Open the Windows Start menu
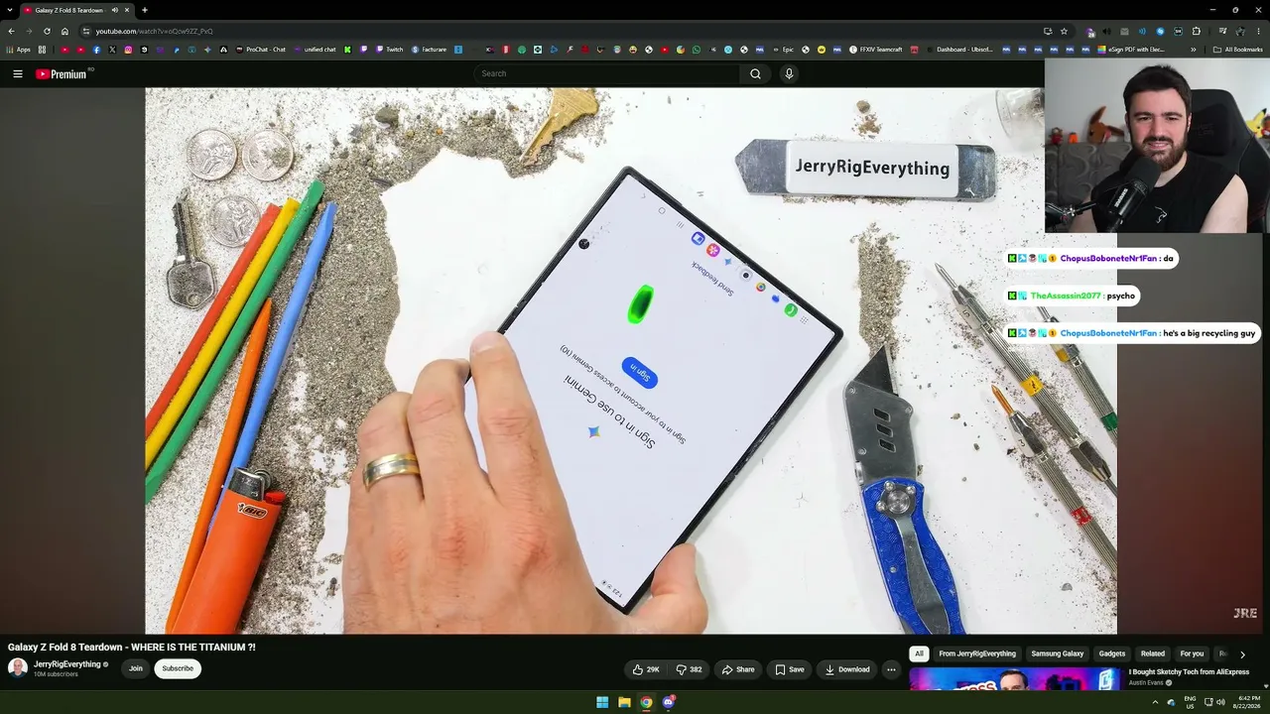This screenshot has width=1270, height=714. coord(602,702)
